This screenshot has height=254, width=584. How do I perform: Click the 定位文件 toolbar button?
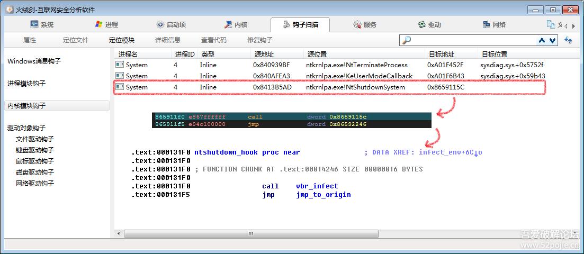[76, 40]
